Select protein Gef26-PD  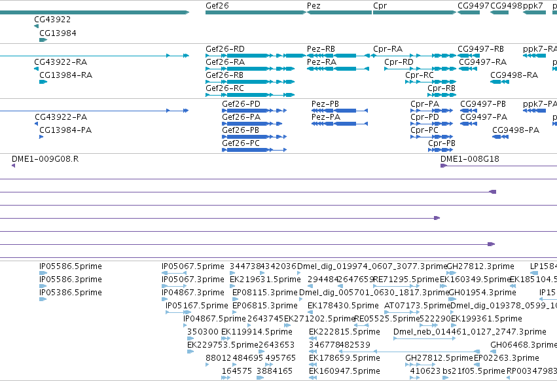pos(255,111)
